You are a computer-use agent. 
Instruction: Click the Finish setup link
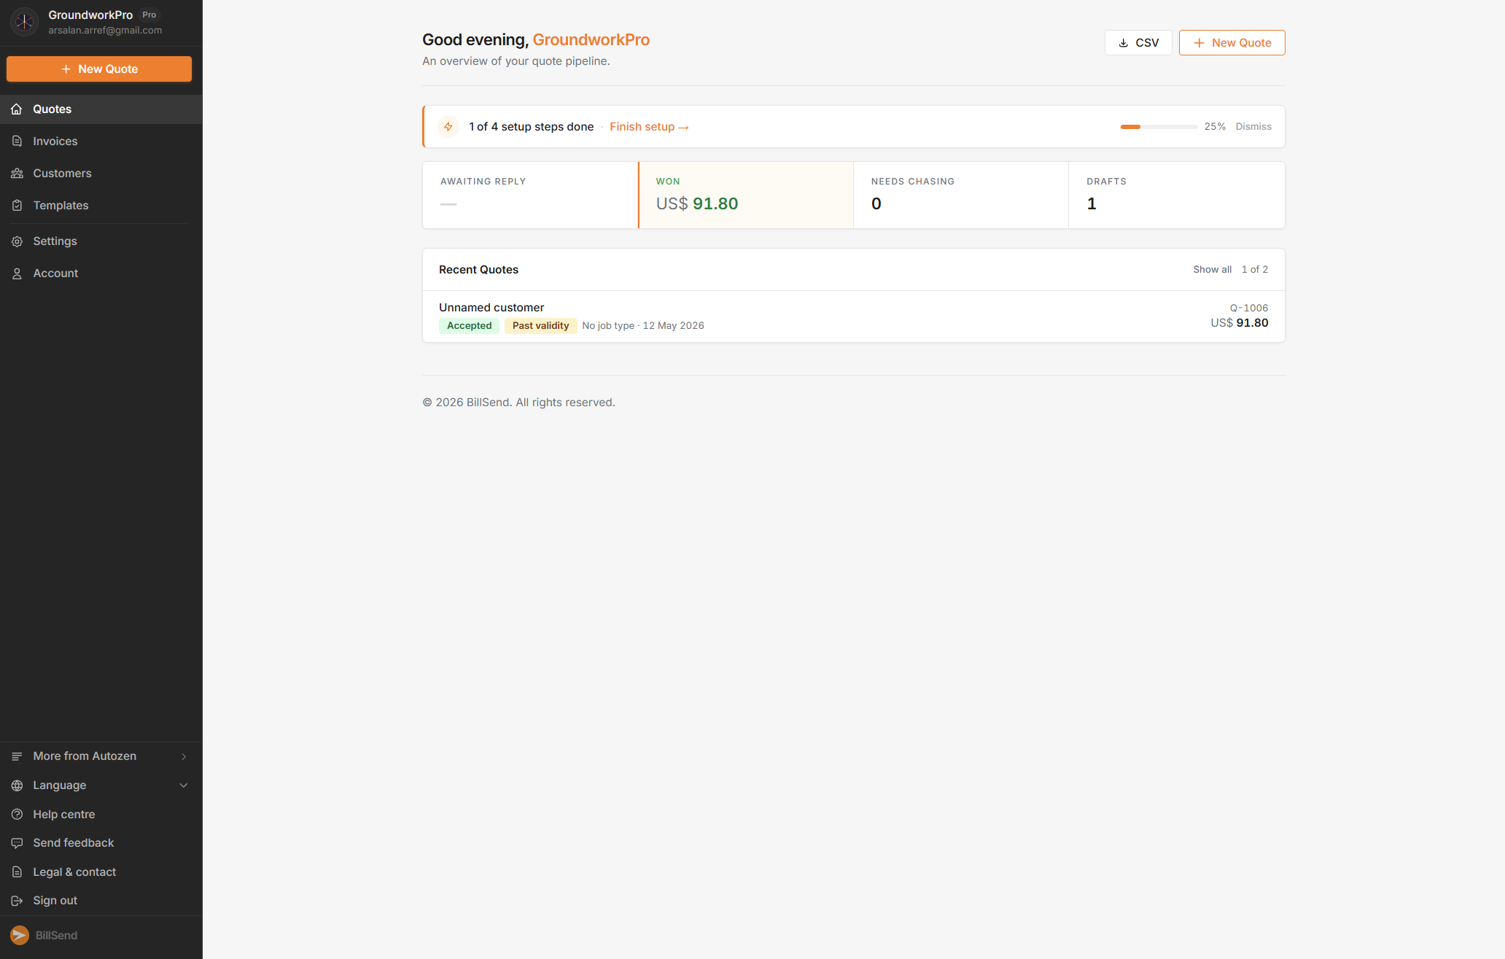point(649,127)
